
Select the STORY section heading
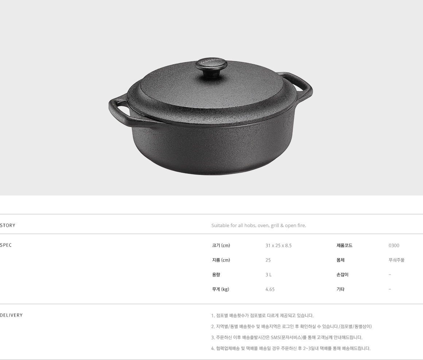pyautogui.click(x=8, y=225)
